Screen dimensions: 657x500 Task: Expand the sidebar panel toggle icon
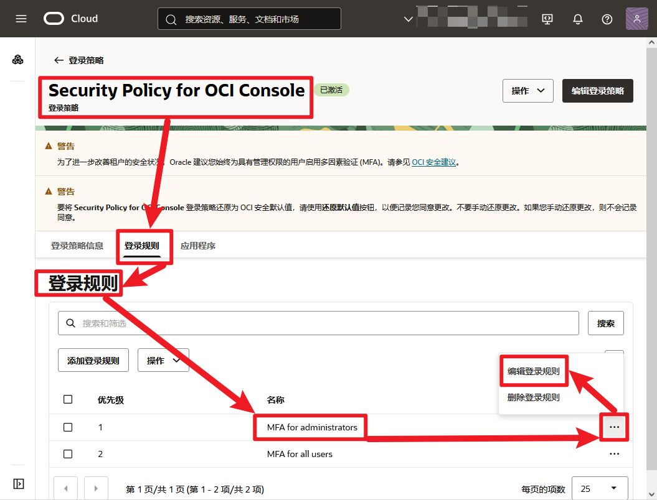pyautogui.click(x=19, y=484)
